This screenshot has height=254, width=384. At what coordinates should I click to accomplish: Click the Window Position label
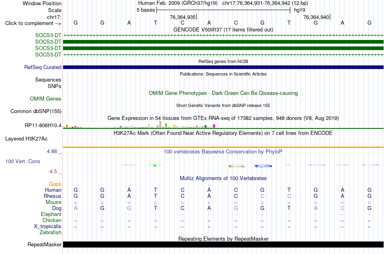click(42, 3)
